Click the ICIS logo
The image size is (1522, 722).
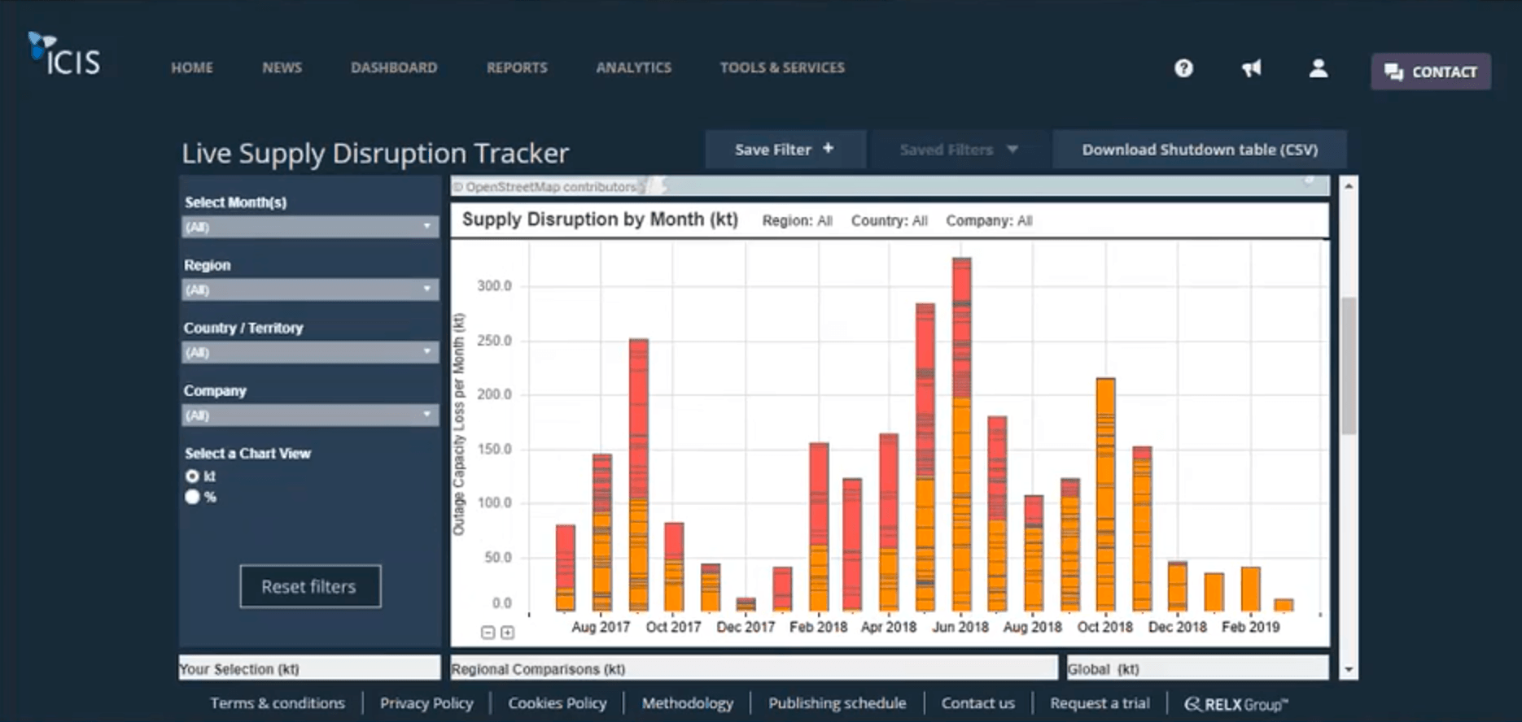(65, 55)
